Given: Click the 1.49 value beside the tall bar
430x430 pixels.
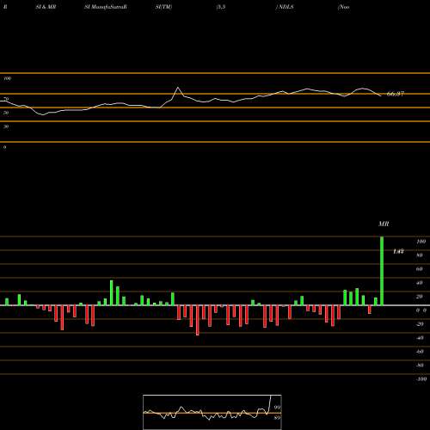Looking at the screenshot, I should [398, 251].
